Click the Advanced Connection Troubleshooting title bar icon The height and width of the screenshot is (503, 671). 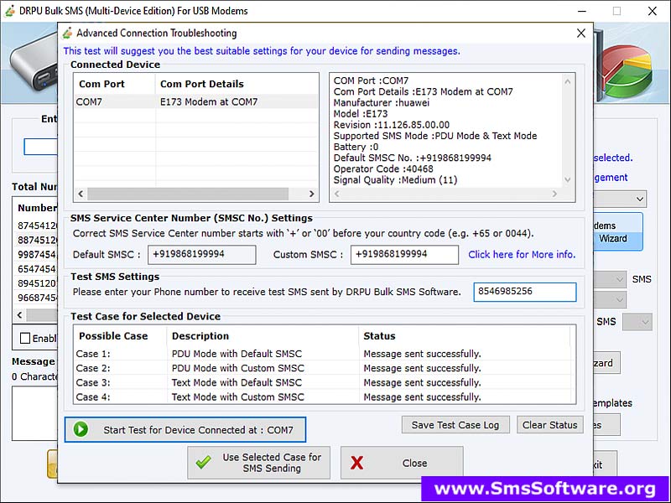66,34
